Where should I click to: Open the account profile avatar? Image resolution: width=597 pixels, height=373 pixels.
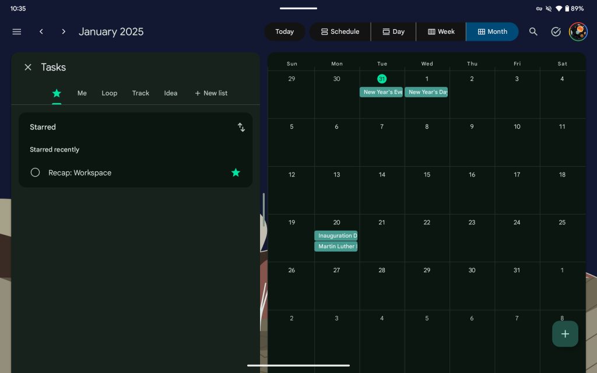pos(578,31)
